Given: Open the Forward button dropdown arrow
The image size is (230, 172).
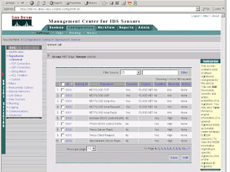Looking at the screenshot, I should click(27, 3).
